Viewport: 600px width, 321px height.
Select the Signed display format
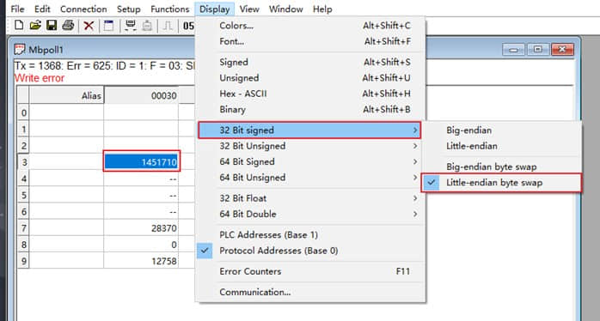tap(310, 62)
